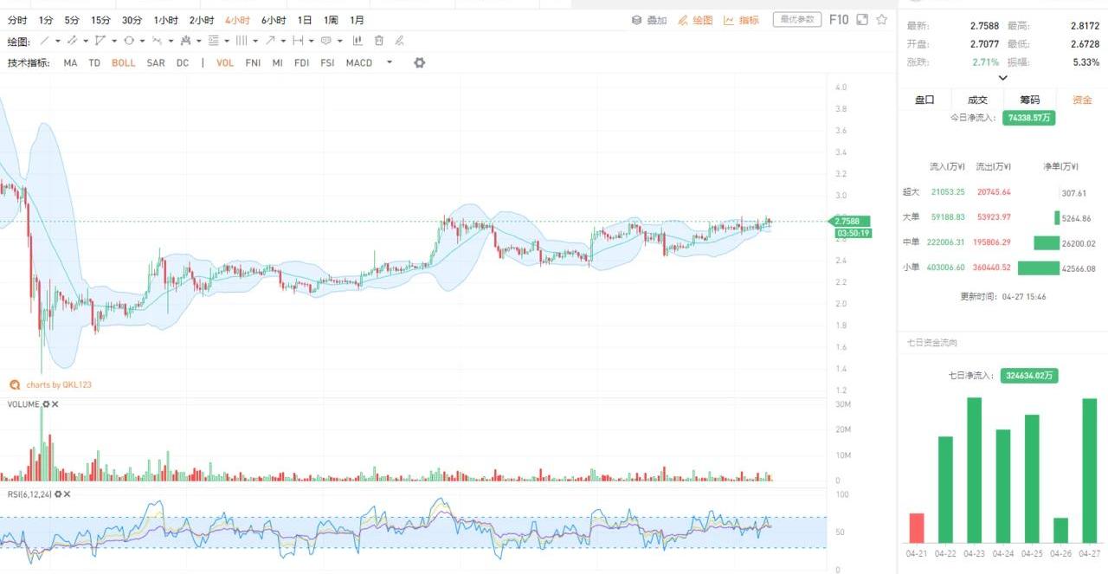Screen dimensions: 1108x574
Task: Click the 04-21 red outflow bar
Action: 916,527
